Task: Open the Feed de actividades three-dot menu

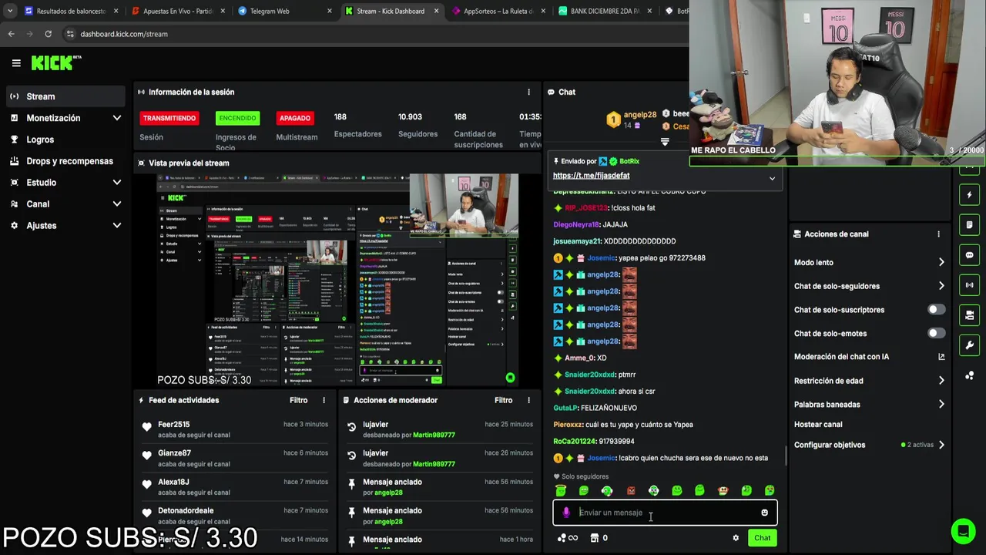Action: point(324,400)
